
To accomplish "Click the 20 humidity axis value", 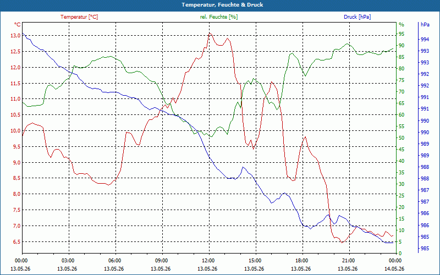I will pos(402,207).
